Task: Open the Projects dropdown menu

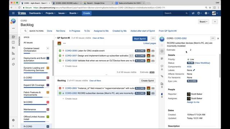Action: 50,13
